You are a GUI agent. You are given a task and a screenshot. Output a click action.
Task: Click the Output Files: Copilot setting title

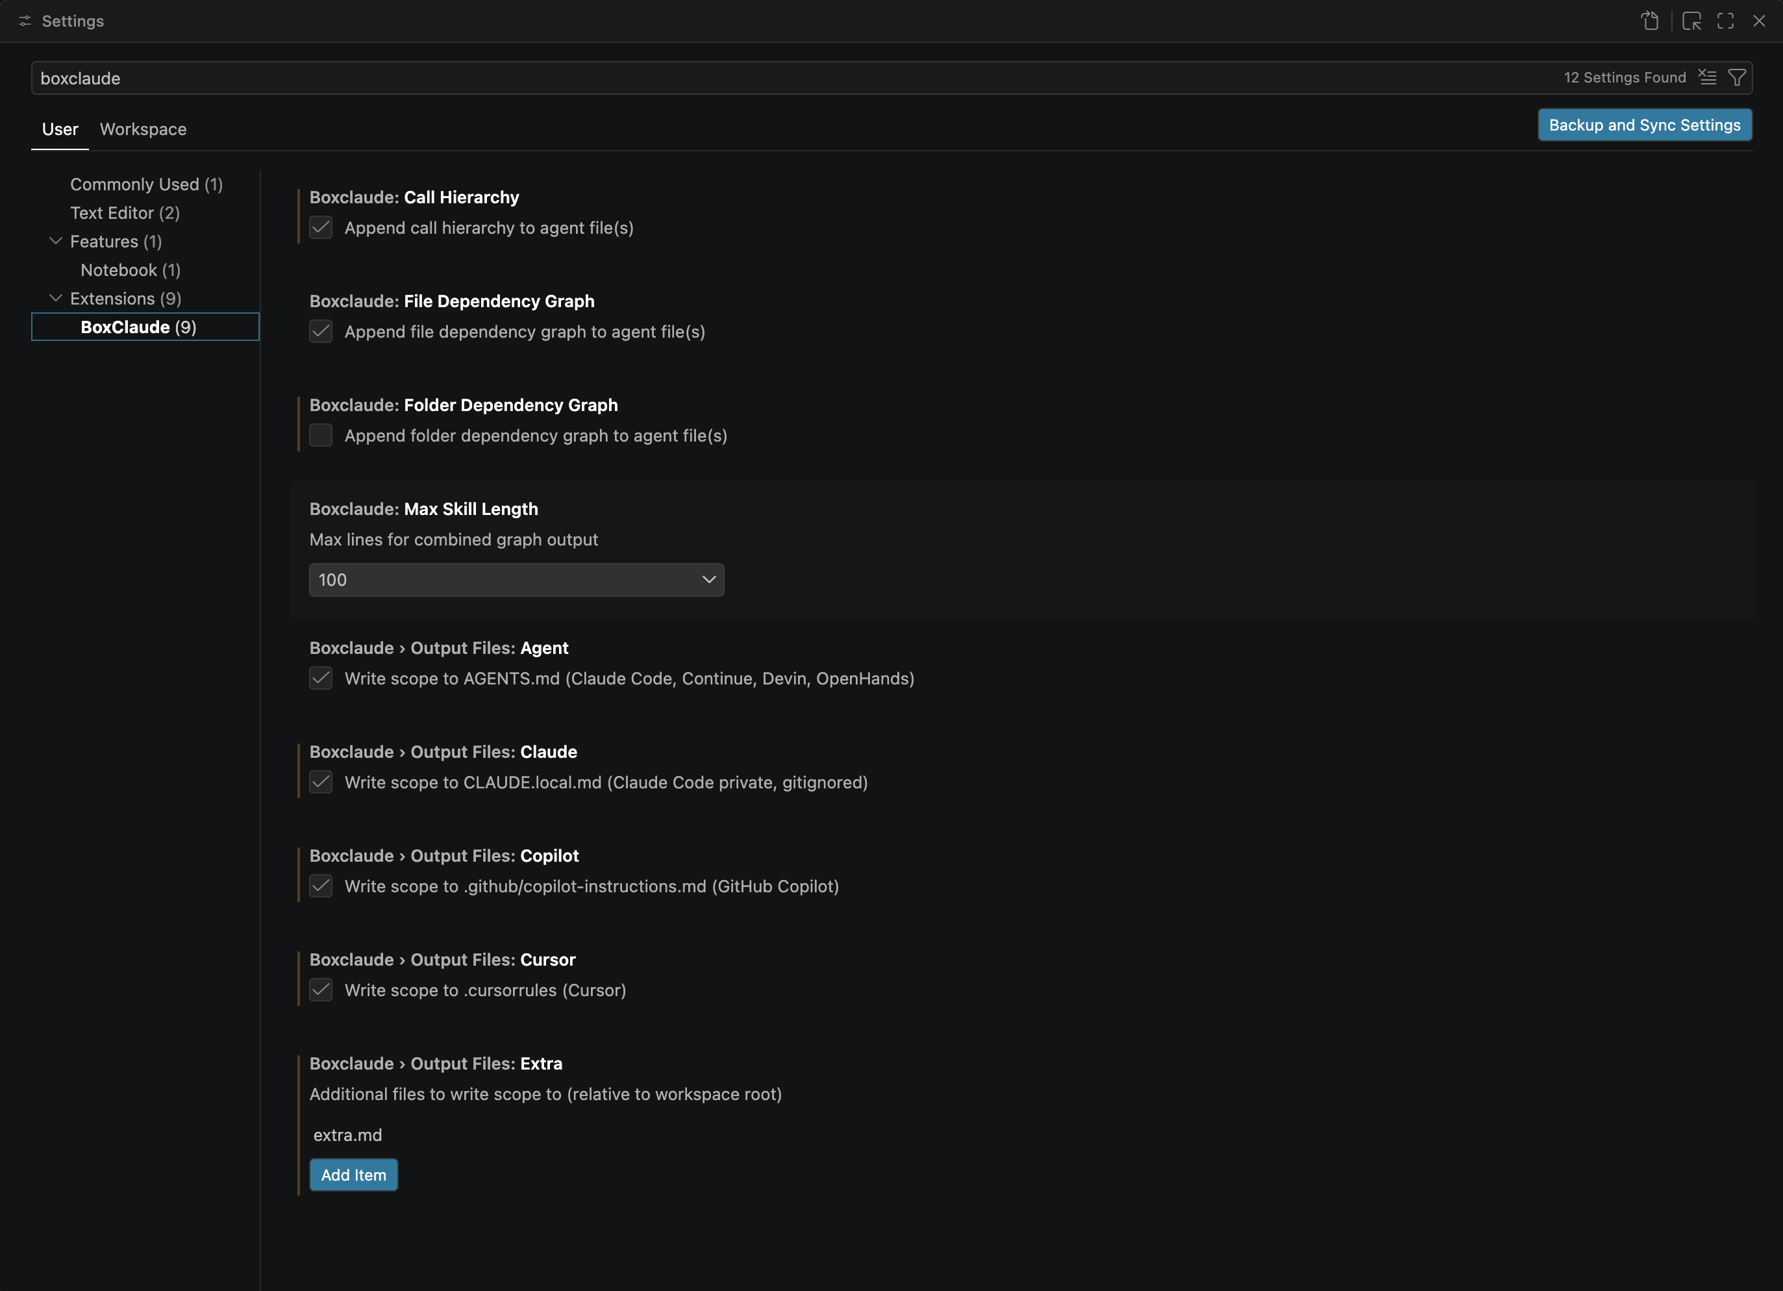pyautogui.click(x=444, y=855)
